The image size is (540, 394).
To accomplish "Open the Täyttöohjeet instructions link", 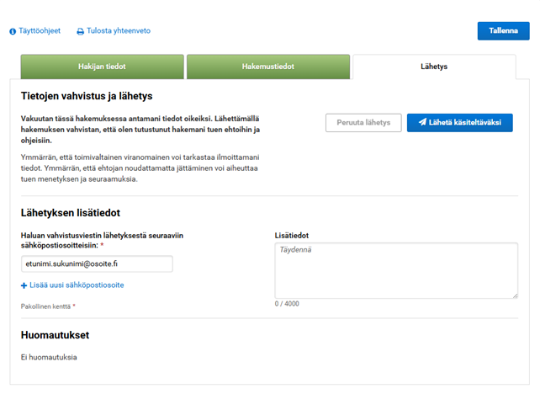I will point(39,31).
